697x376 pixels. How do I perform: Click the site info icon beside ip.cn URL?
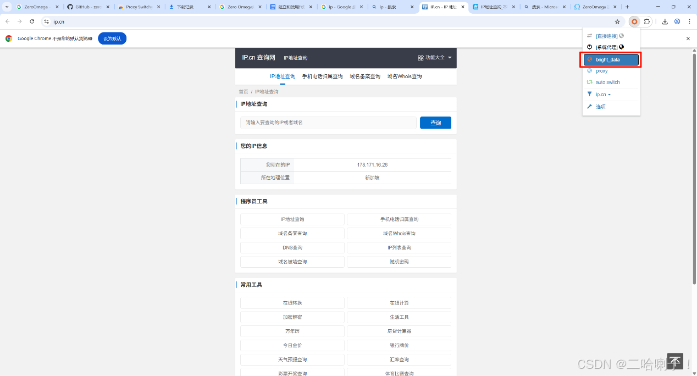tap(47, 21)
